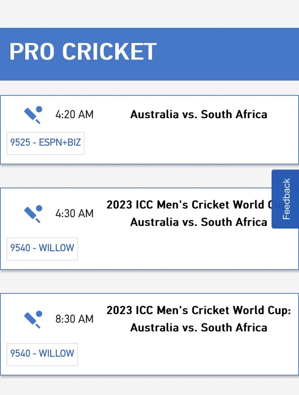
Task: Click the cricket bat icon beside 4:20 AM
Action: [x=33, y=115]
